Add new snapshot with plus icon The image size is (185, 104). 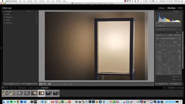click(x=37, y=17)
